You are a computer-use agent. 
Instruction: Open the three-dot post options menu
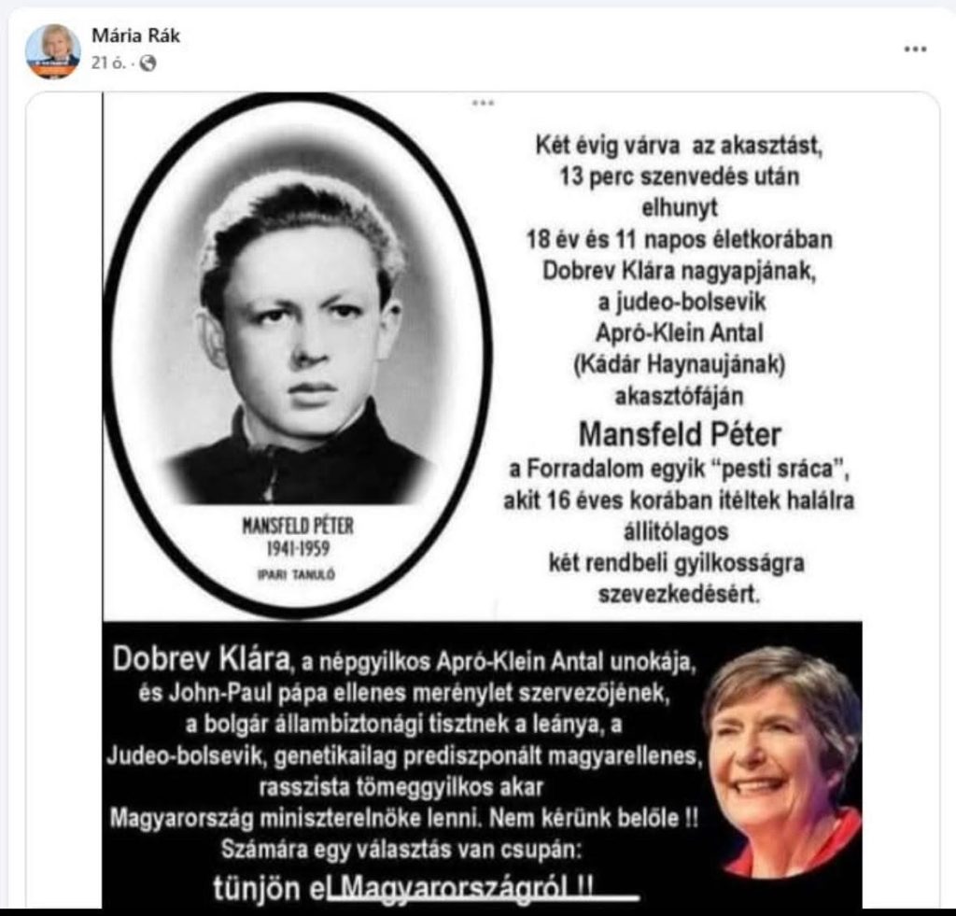915,49
